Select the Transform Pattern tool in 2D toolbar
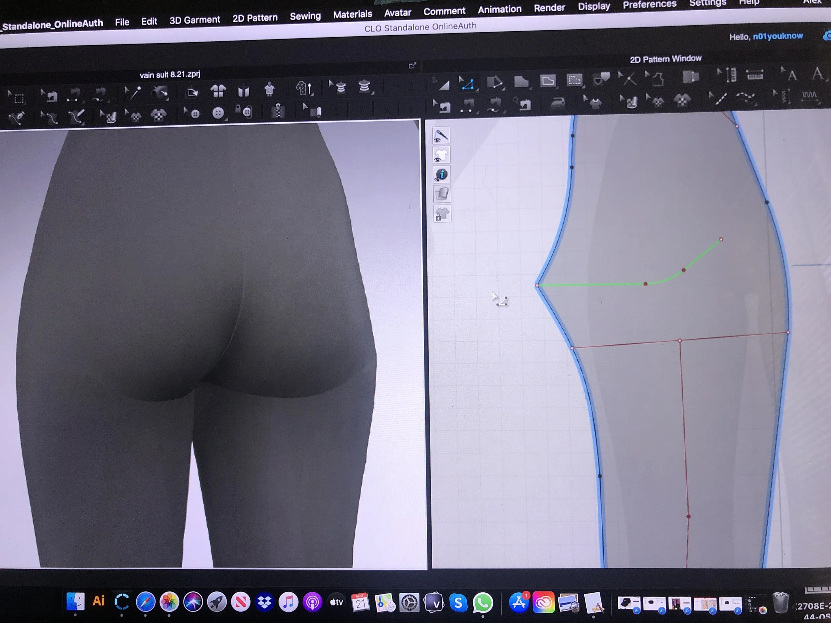The width and height of the screenshot is (831, 623). (441, 84)
